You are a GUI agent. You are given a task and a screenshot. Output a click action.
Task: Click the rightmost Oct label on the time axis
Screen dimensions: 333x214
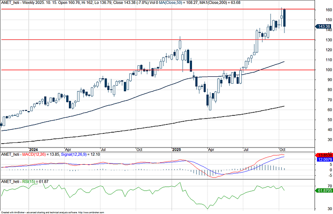(x=282, y=149)
